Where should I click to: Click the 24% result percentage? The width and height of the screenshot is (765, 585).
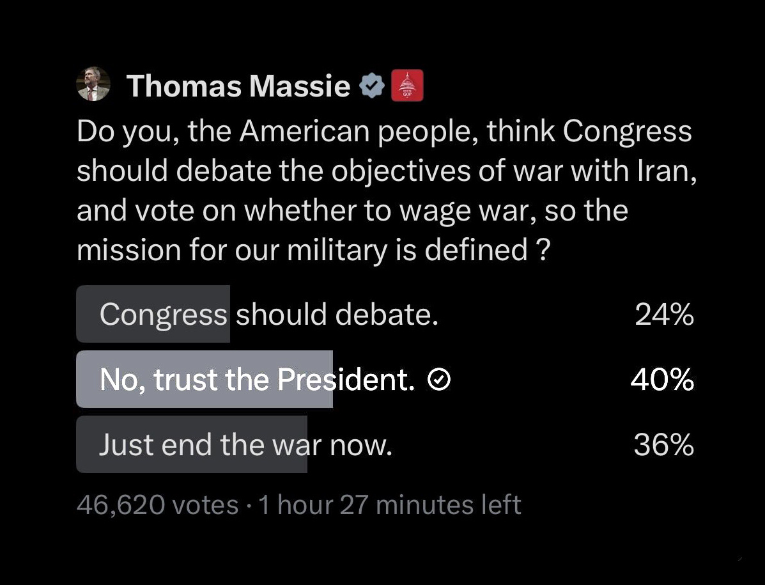[x=664, y=315]
